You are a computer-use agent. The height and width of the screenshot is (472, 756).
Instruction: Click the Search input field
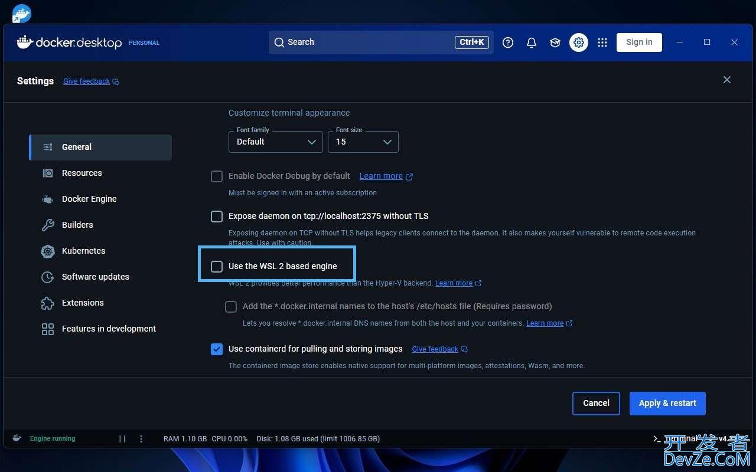381,42
